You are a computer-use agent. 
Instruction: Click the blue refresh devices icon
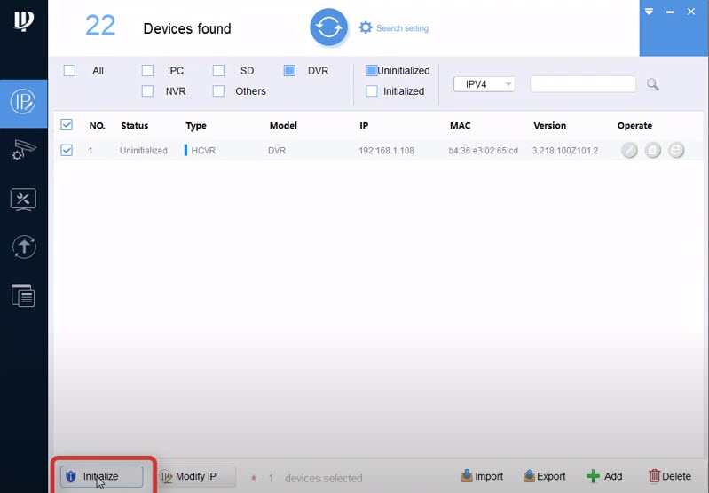(328, 28)
